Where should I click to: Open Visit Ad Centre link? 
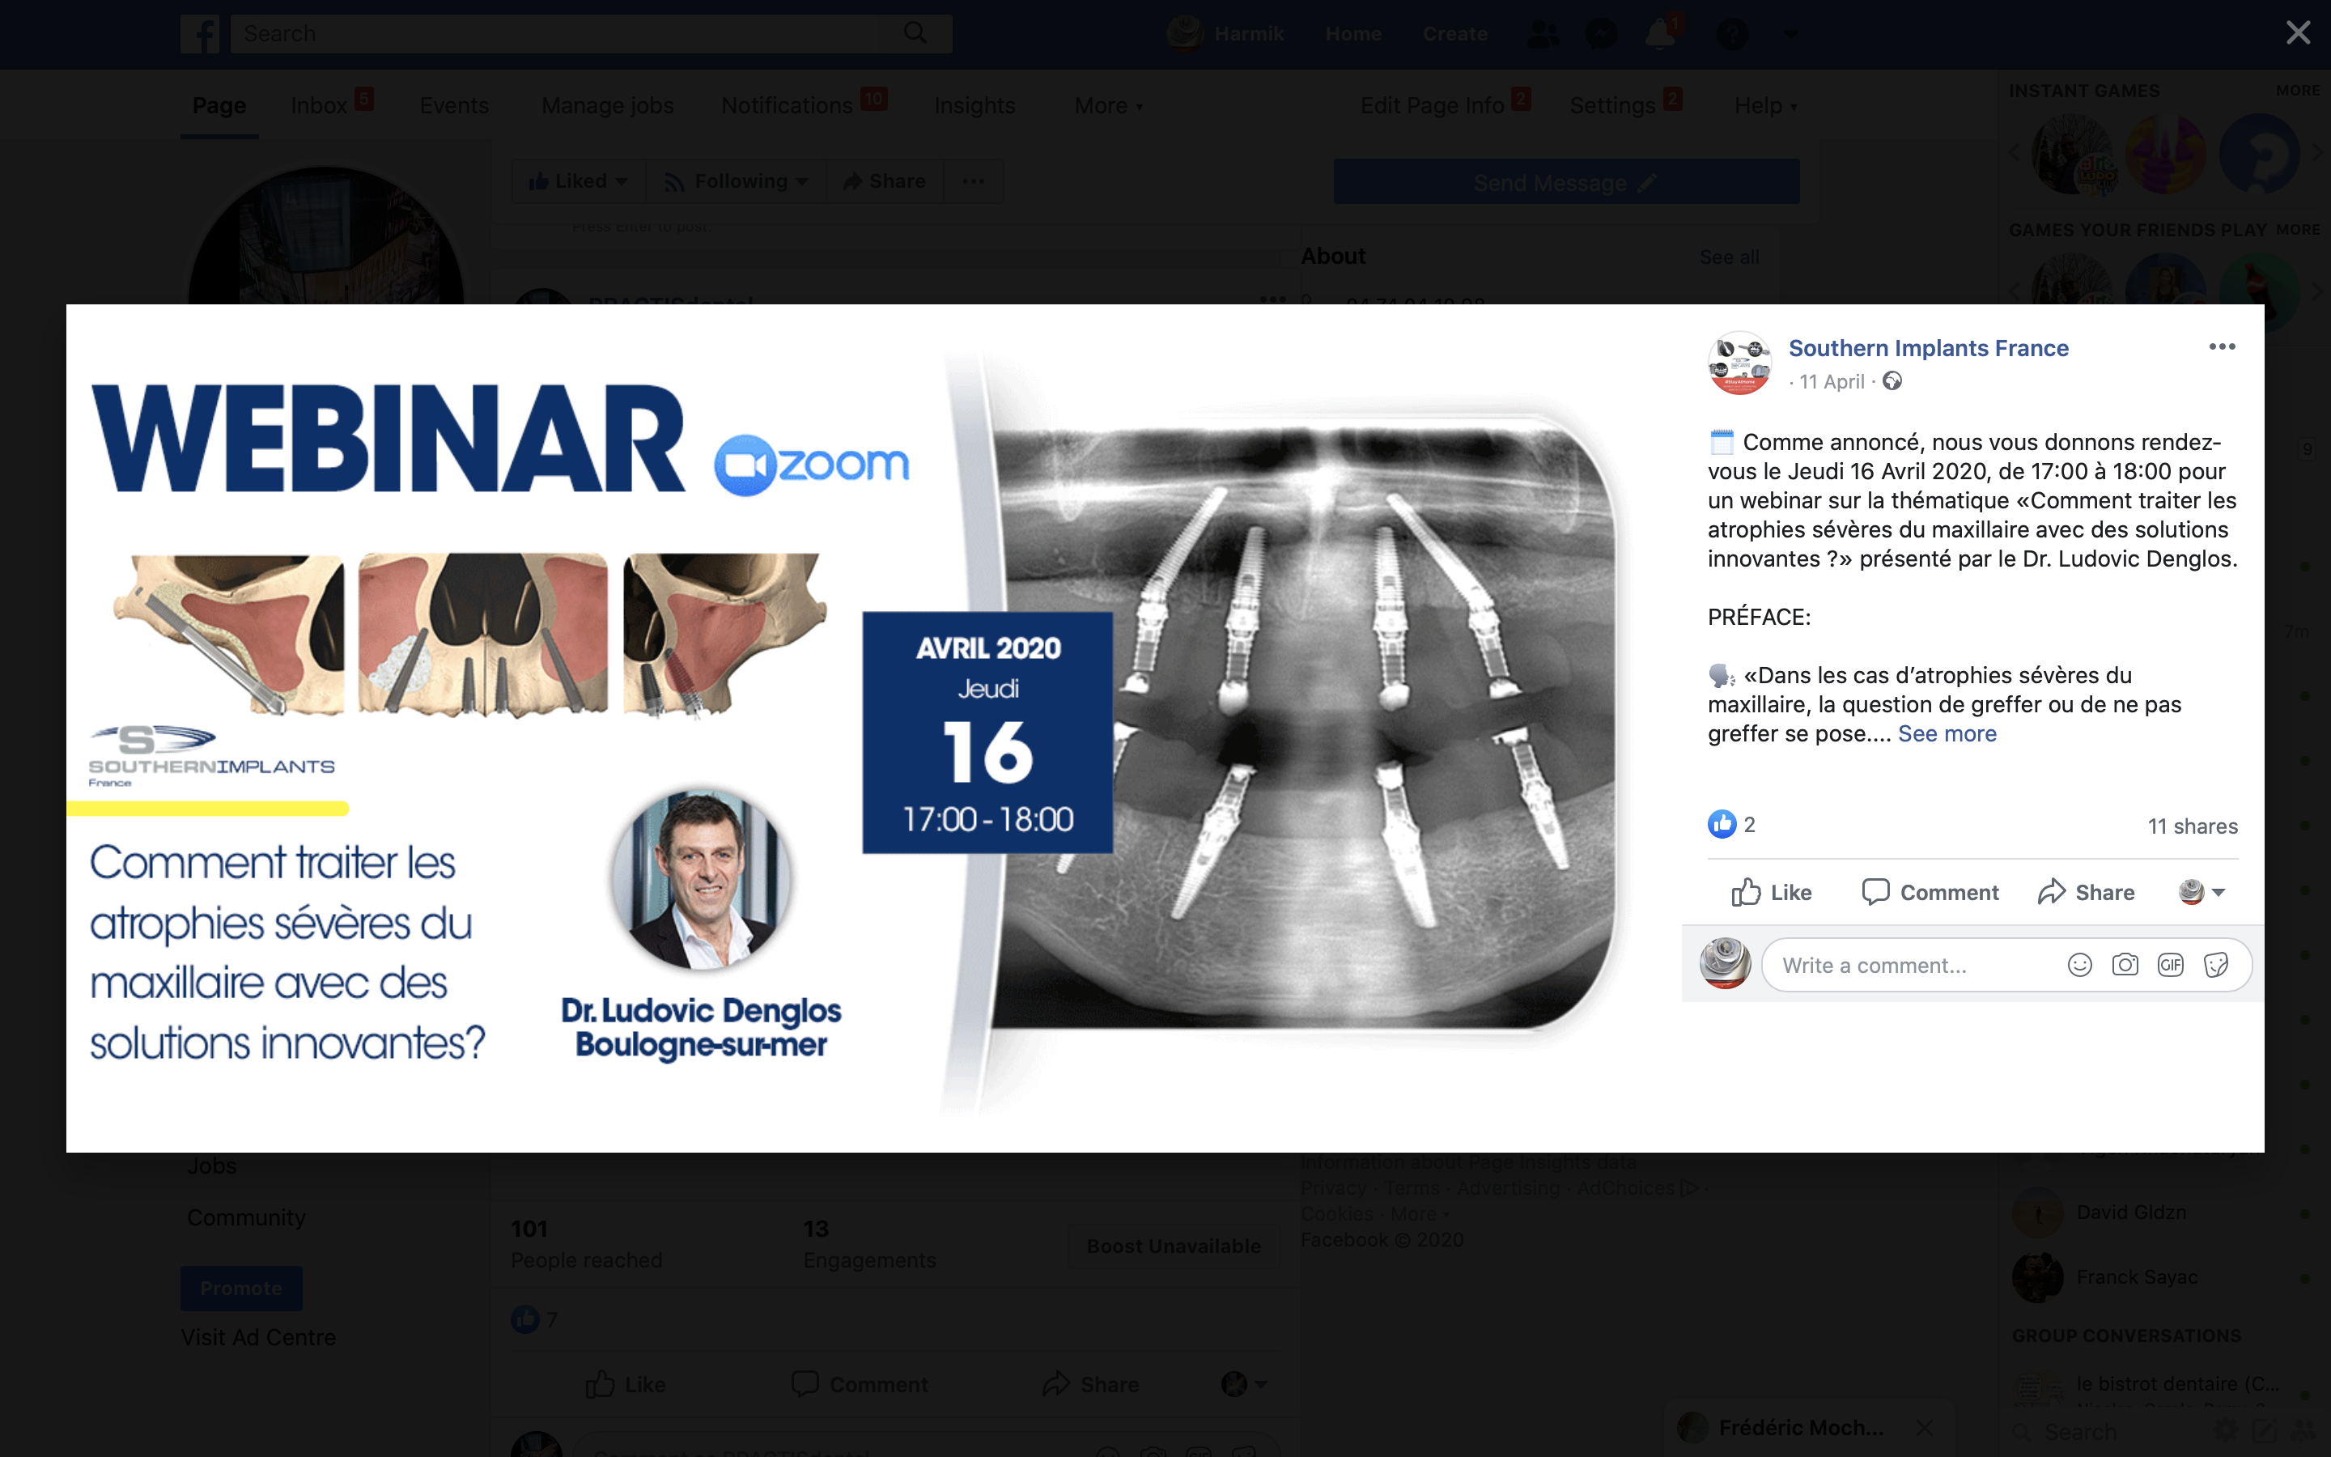point(258,1337)
